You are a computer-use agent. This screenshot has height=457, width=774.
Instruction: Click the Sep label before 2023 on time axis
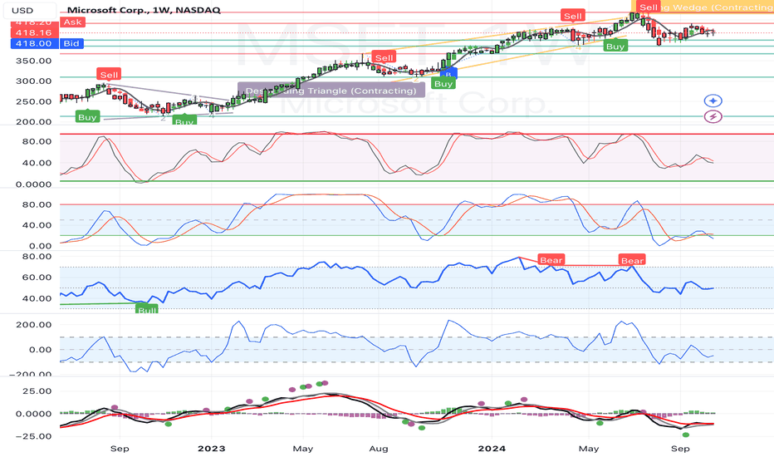click(x=120, y=448)
